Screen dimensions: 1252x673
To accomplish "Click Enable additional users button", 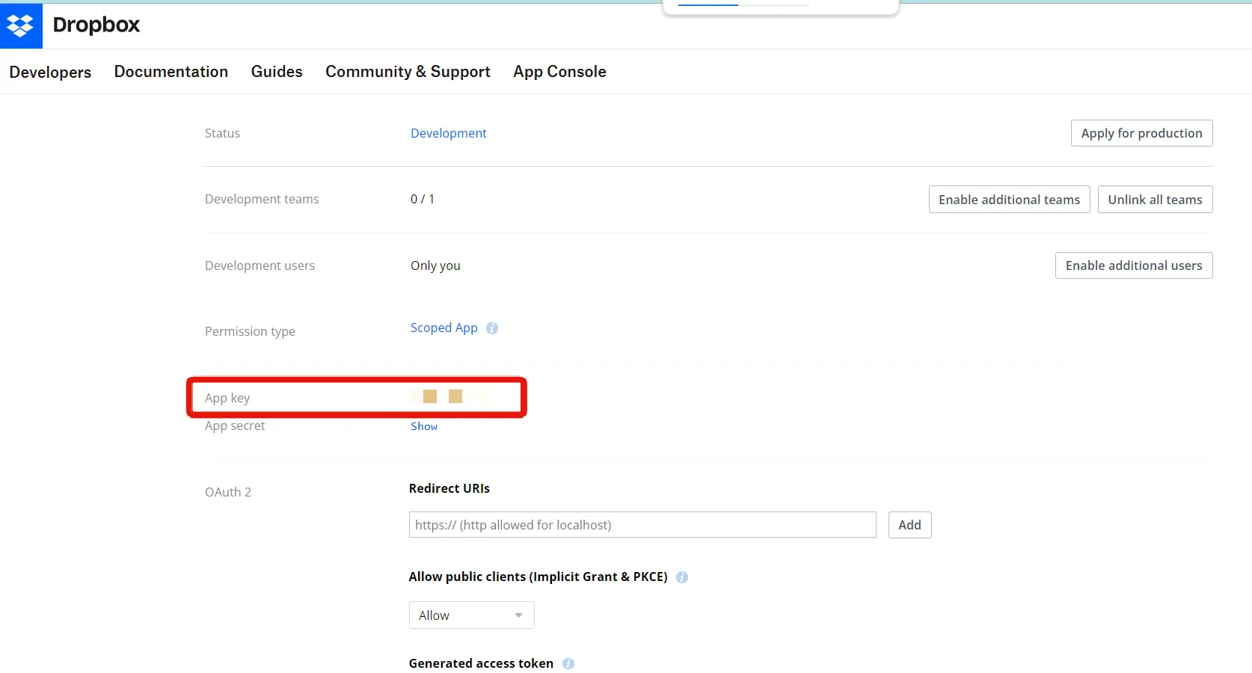I will pyautogui.click(x=1134, y=265).
